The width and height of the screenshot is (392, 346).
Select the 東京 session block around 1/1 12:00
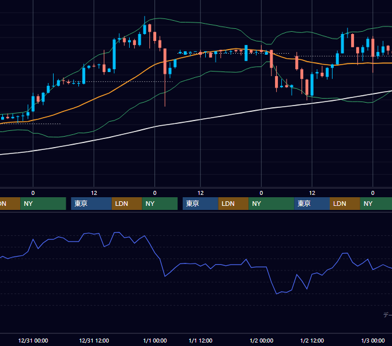coord(201,204)
